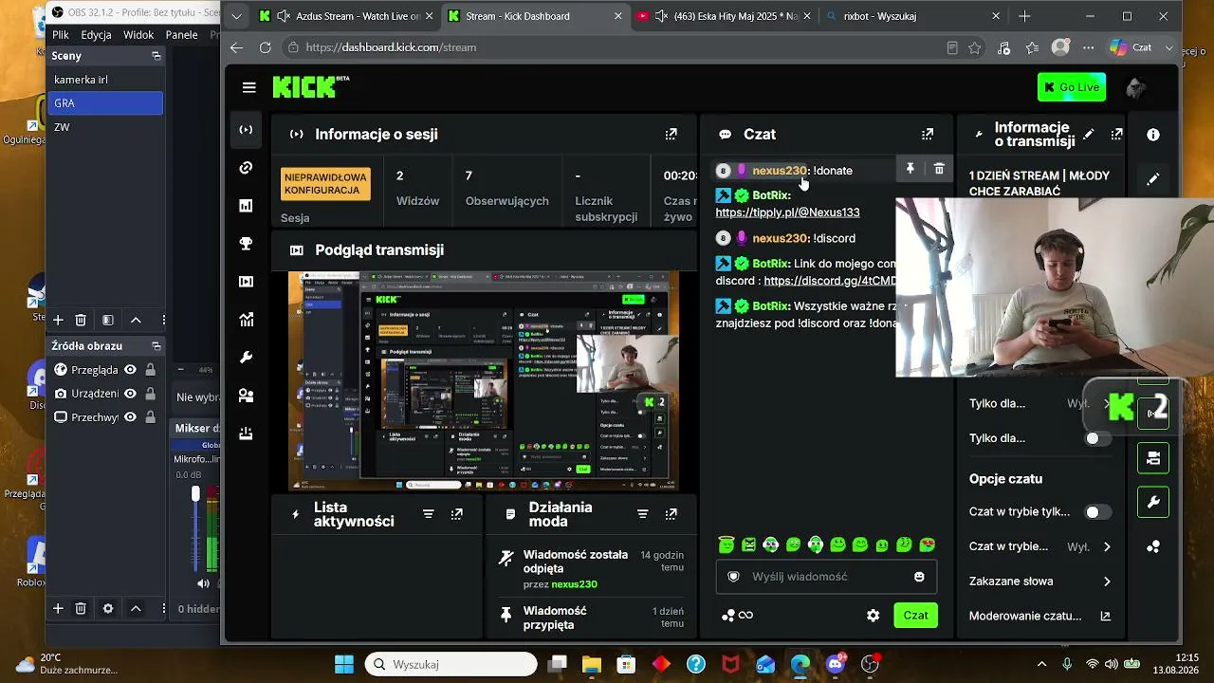The height and width of the screenshot is (683, 1214).
Task: Open the Działania moda filter menu
Action: [643, 514]
